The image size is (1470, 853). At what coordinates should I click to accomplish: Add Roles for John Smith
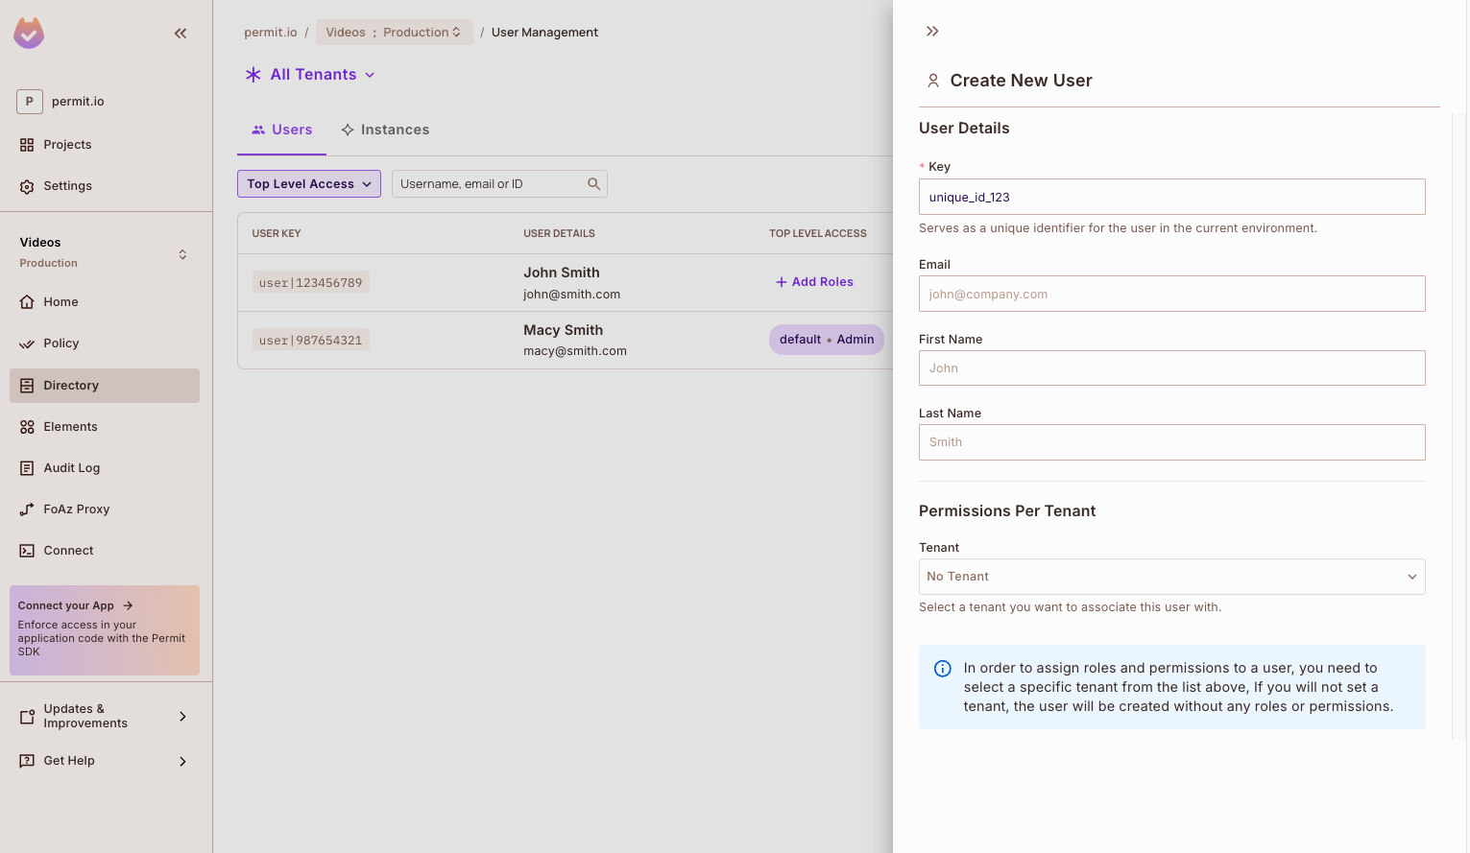[814, 282]
